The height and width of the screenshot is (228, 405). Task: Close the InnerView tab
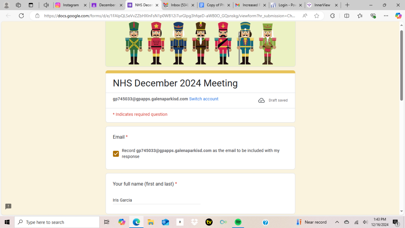pyautogui.click(x=336, y=5)
